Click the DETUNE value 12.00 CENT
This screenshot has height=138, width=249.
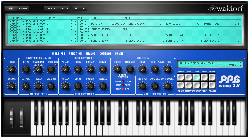pyautogui.click(x=119, y=24)
